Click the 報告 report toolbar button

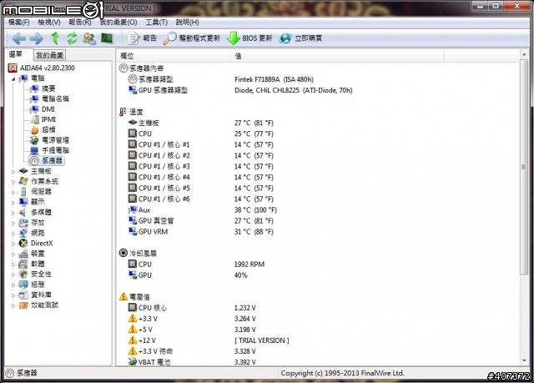coord(142,38)
